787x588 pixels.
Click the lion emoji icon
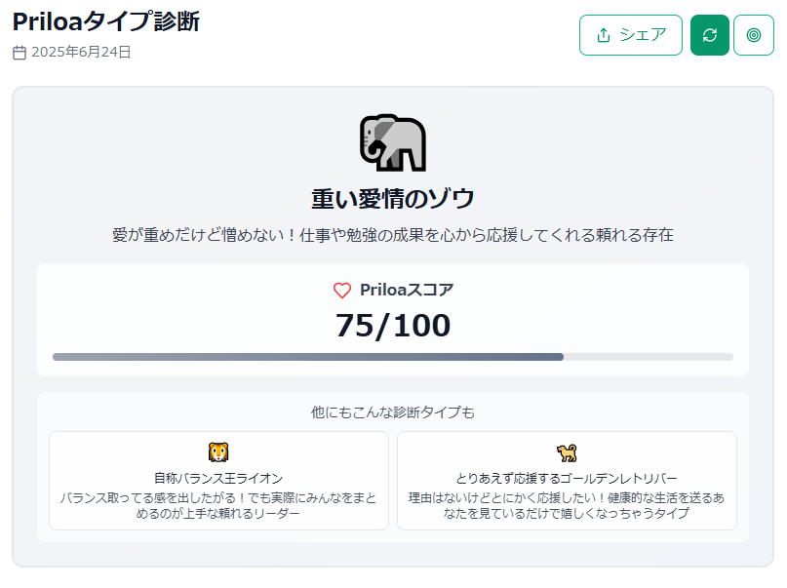click(218, 452)
